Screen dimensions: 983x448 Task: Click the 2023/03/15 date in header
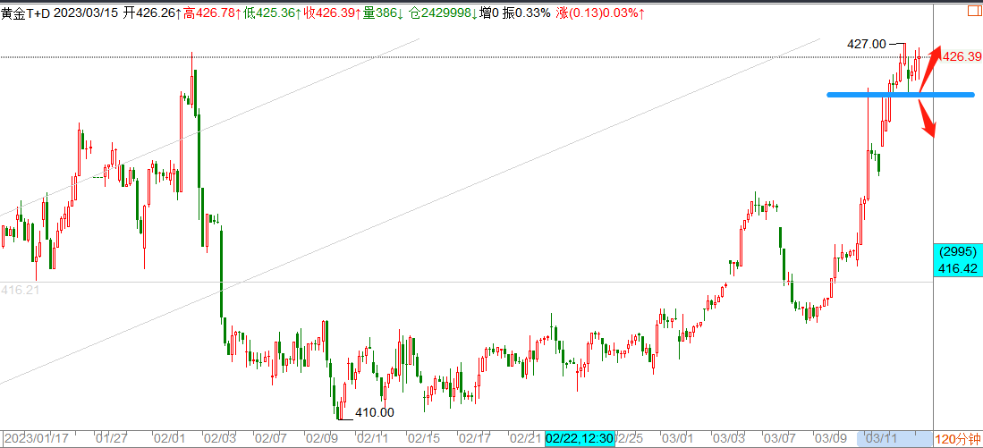85,12
